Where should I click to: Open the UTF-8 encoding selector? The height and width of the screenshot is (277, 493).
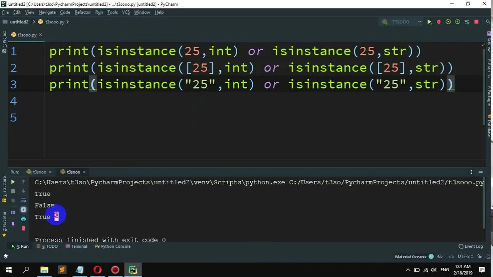[x=465, y=256]
